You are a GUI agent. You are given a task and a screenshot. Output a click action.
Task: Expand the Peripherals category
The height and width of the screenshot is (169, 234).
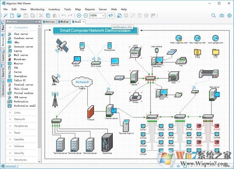10,126
